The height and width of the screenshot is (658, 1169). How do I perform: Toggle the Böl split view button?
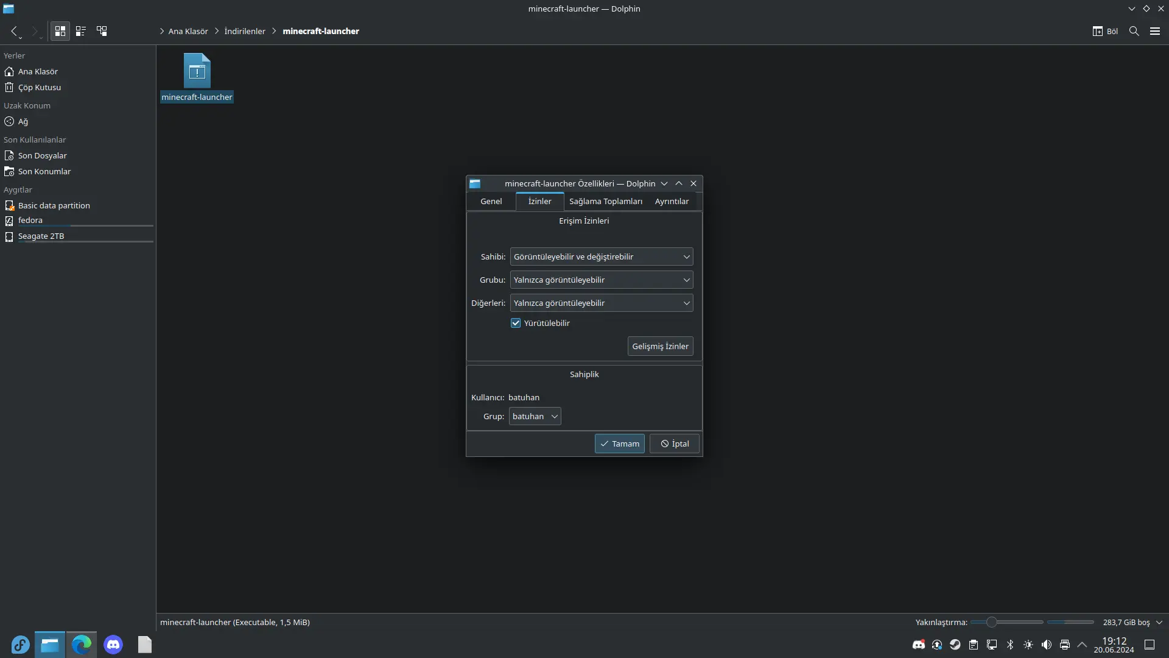(x=1105, y=31)
